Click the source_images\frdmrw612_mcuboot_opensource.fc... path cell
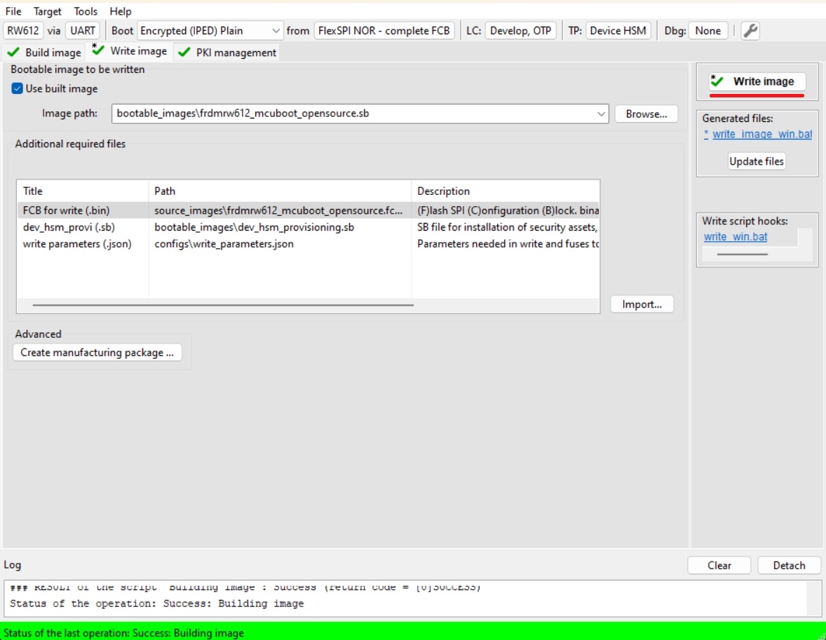 pyautogui.click(x=278, y=210)
